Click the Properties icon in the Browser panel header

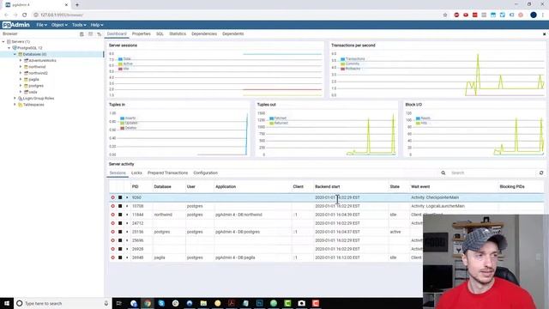[81, 34]
